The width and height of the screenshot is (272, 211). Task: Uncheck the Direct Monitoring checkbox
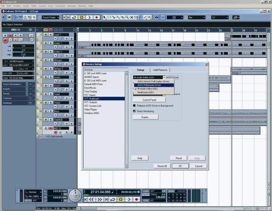point(134,111)
